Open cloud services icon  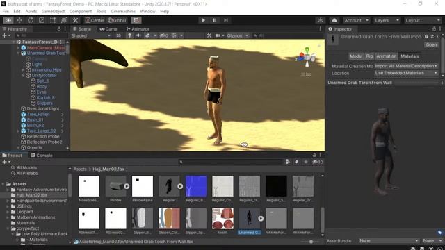[334, 20]
